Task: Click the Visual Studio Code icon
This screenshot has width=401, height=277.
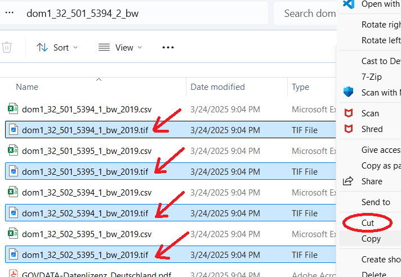Action: click(349, 4)
